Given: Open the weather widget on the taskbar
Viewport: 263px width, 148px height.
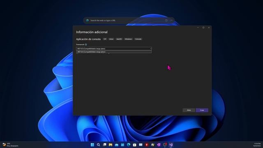Looking at the screenshot, I should (x=10, y=145).
